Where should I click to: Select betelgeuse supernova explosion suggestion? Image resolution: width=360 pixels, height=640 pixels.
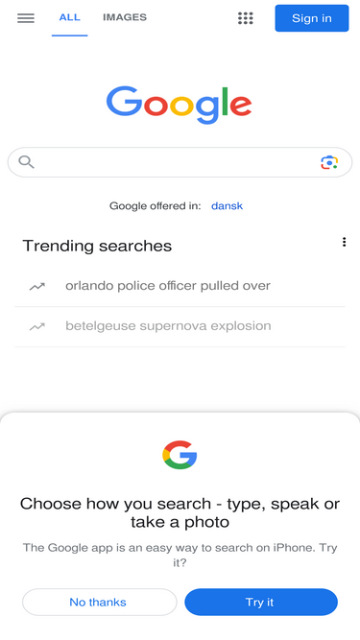(180, 326)
